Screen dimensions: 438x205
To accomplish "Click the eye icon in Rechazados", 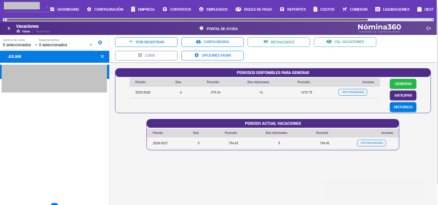I will [x=266, y=42].
